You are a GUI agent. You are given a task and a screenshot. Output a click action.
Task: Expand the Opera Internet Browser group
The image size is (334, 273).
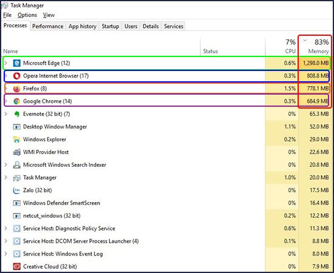(6, 76)
